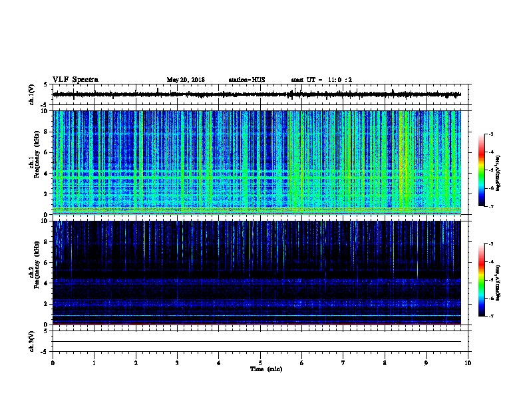Image resolution: width=527 pixels, height=407 pixels.
Task: Click the red line at bottom of ch.2 spectrogram
Action: 257,323
